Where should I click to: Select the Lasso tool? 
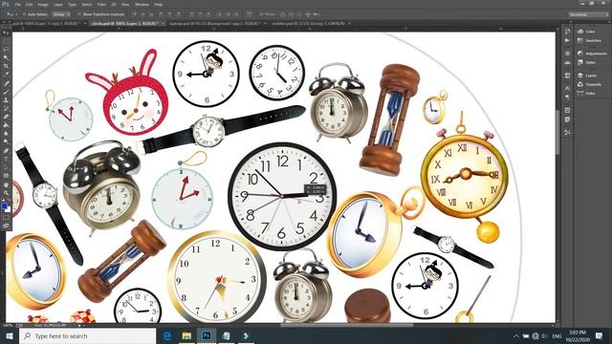pyautogui.click(x=6, y=49)
